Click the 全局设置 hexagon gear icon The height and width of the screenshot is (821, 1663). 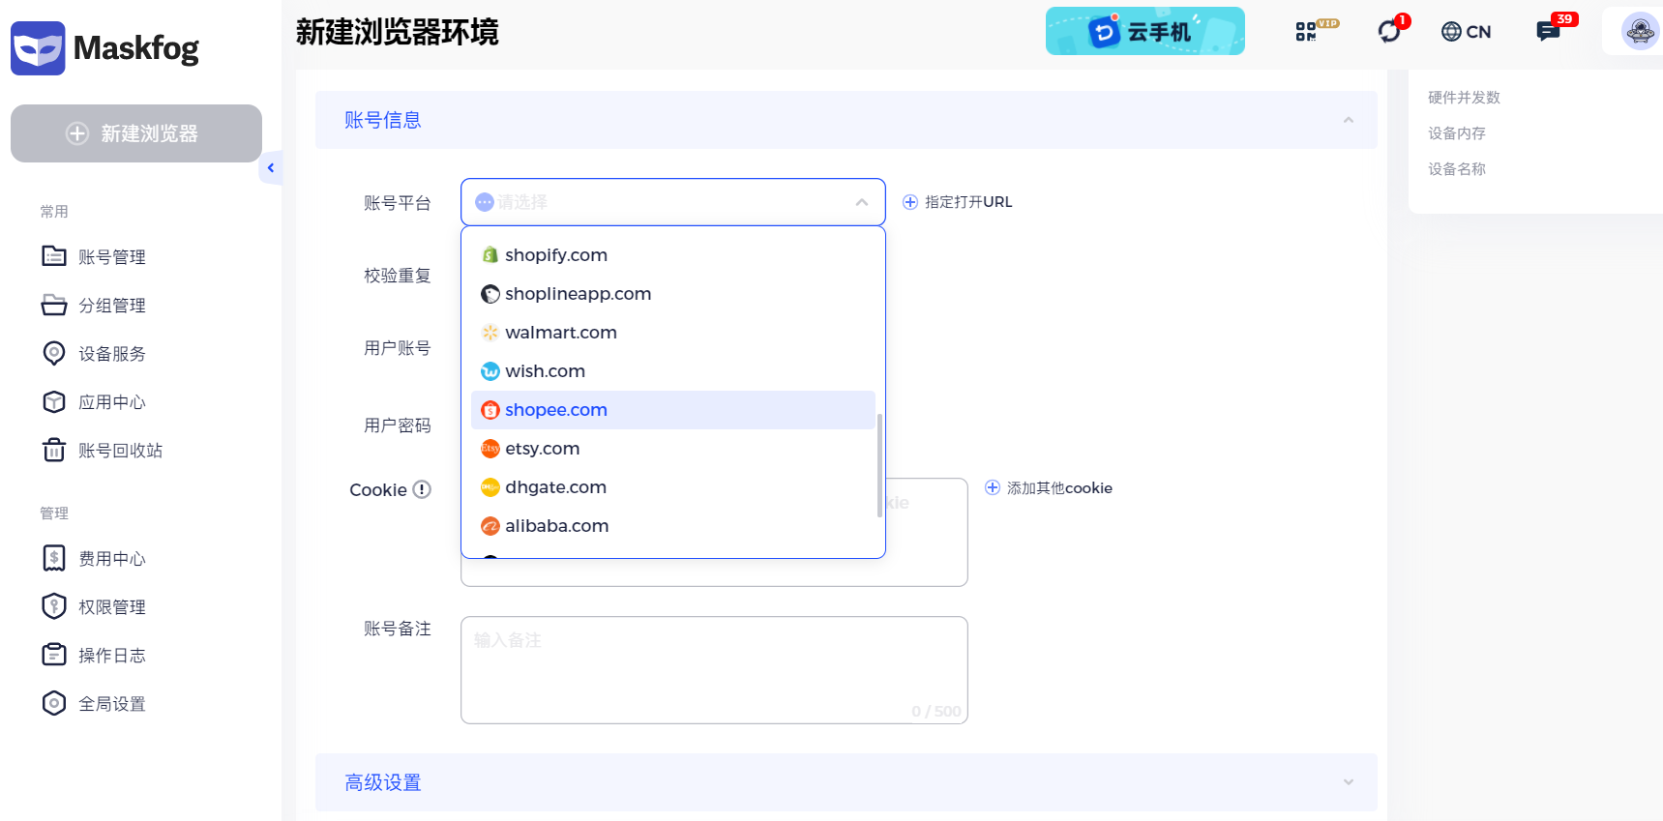point(54,703)
